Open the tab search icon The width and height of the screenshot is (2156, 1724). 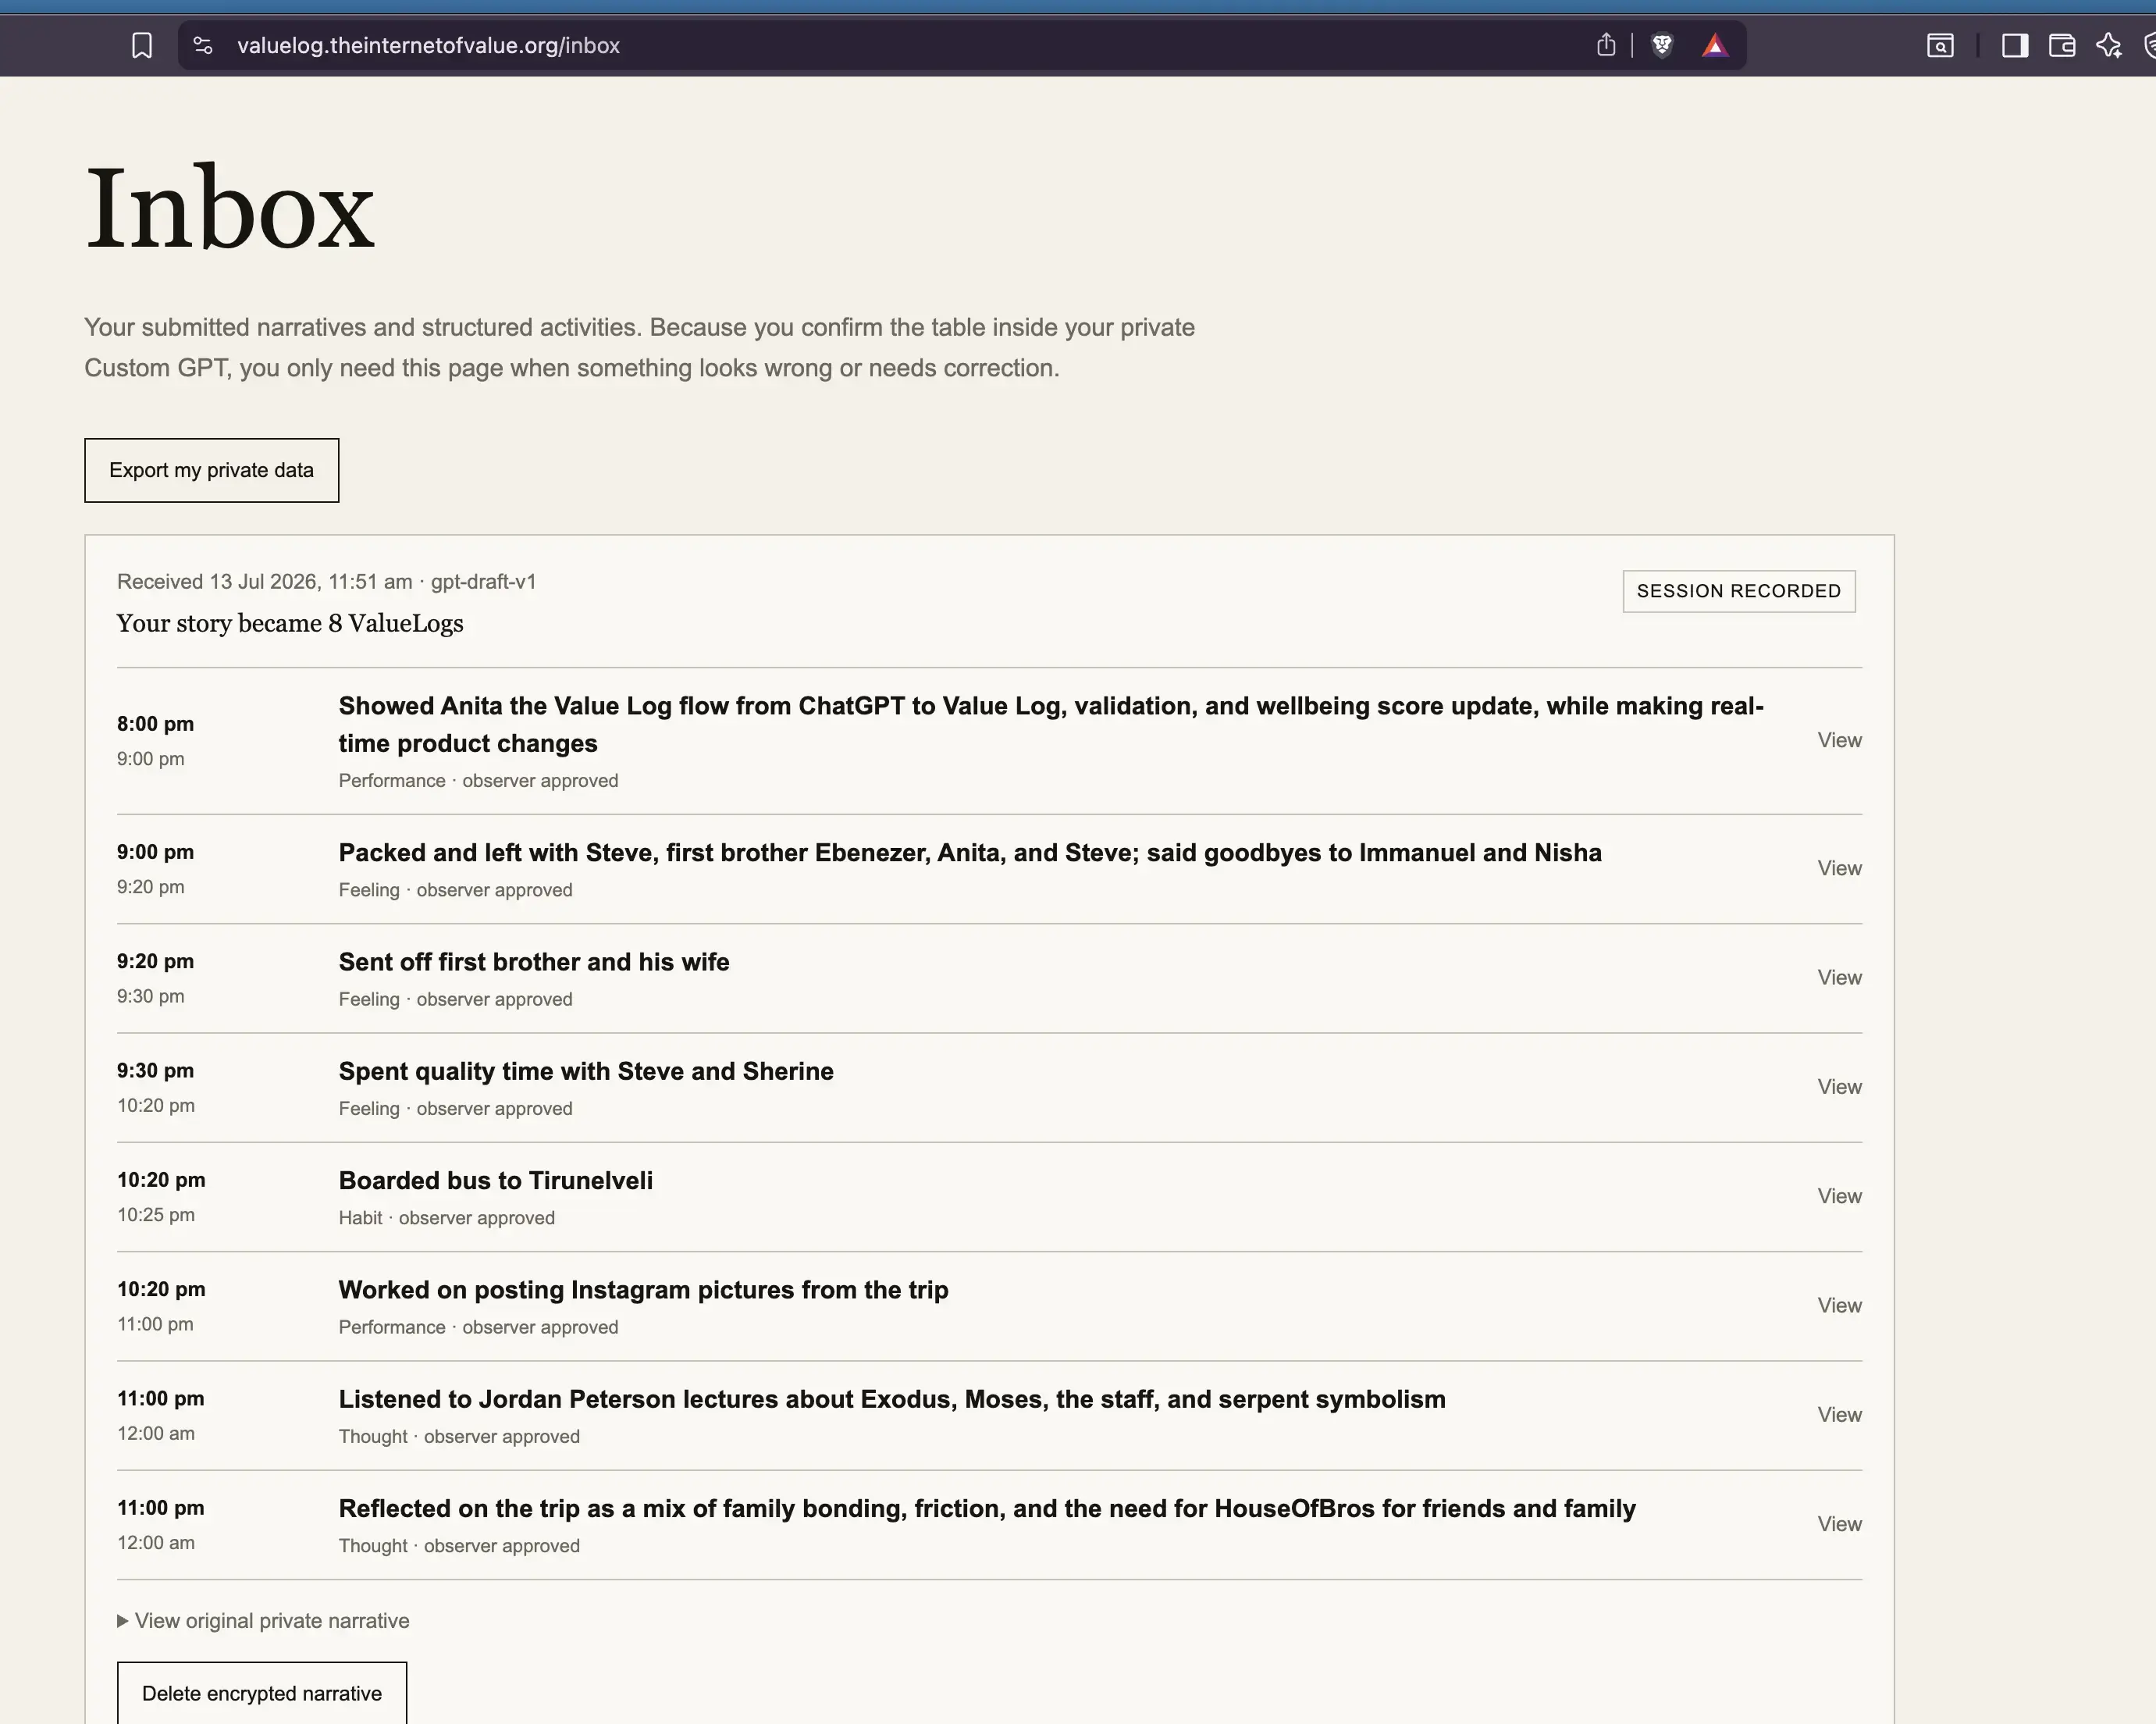click(1940, 46)
